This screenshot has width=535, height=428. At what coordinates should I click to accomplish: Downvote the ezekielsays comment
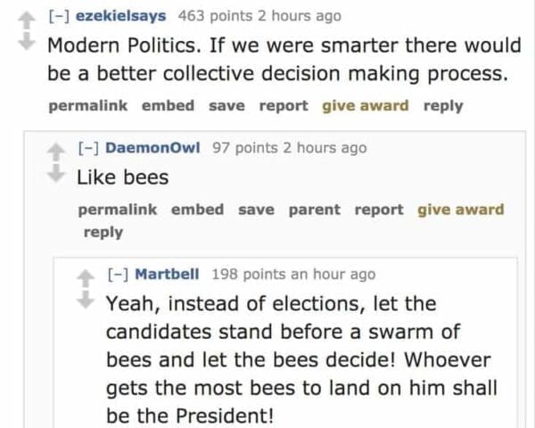coord(29,42)
